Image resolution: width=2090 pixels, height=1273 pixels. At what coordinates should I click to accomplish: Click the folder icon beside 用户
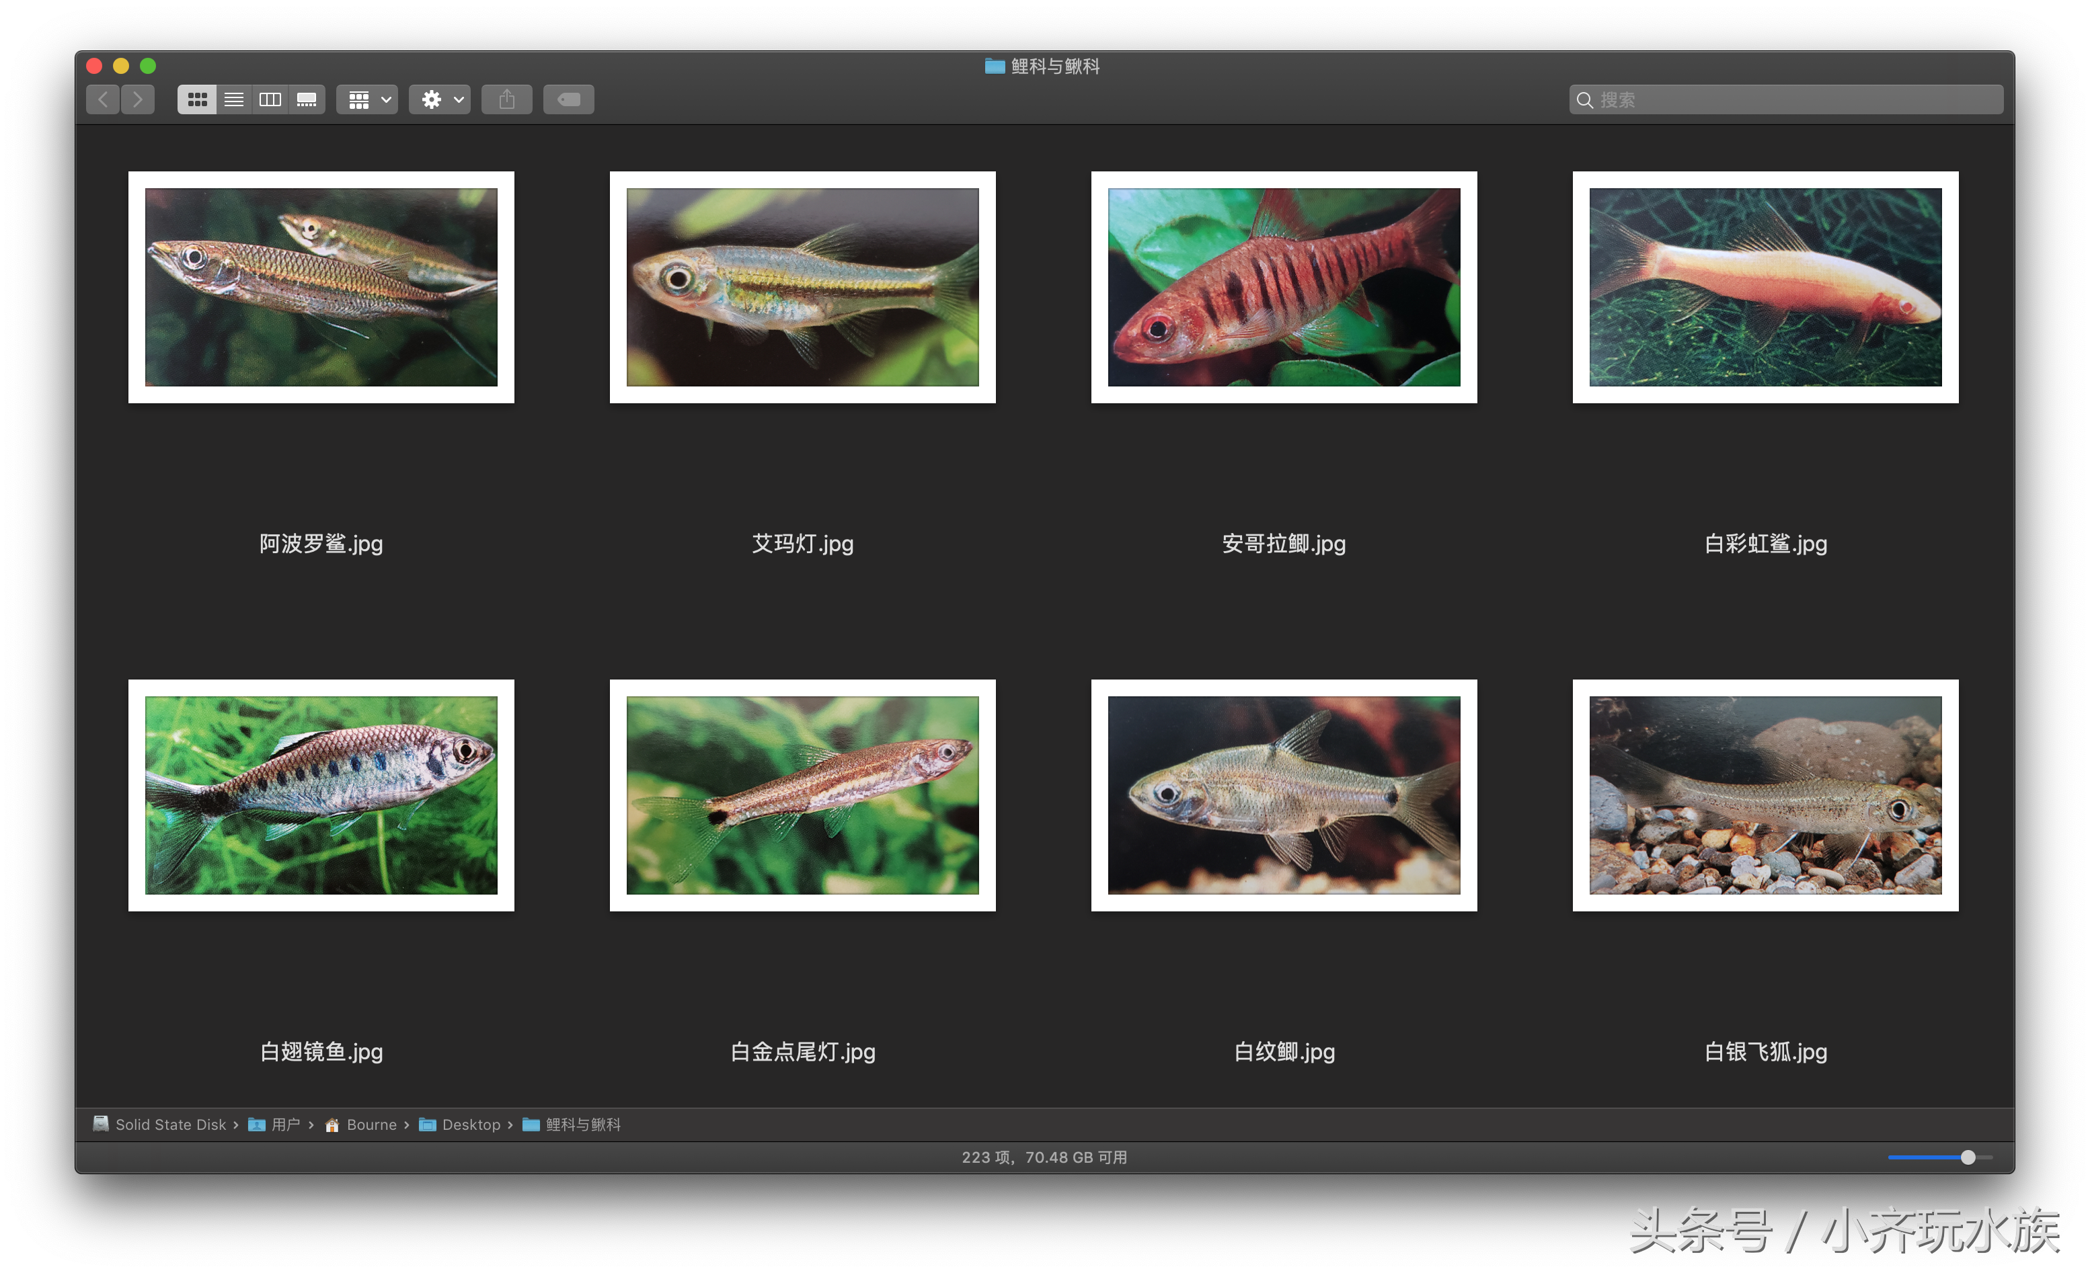click(256, 1124)
